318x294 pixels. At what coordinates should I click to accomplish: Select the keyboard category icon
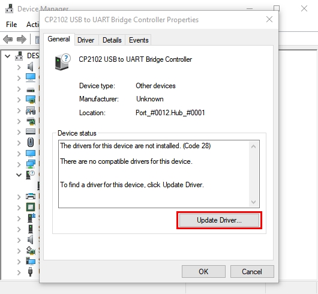31,131
